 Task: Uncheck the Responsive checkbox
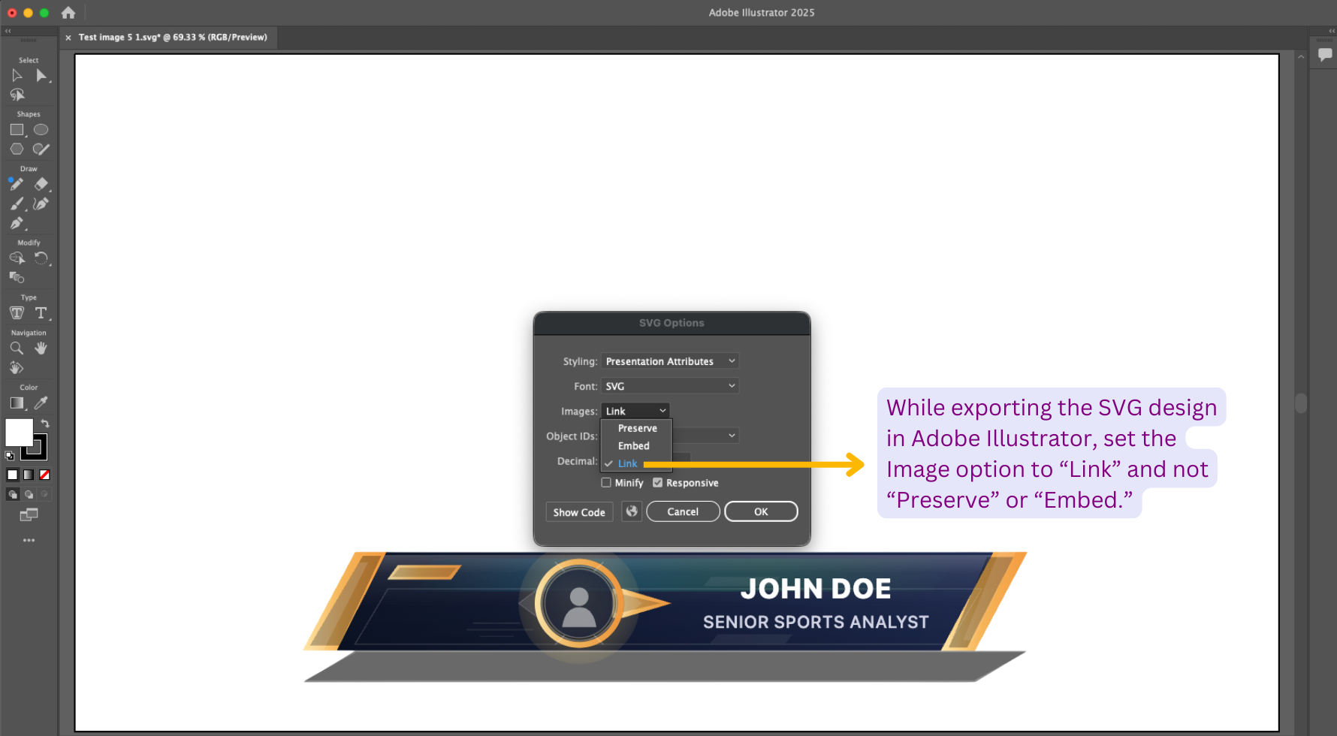658,483
